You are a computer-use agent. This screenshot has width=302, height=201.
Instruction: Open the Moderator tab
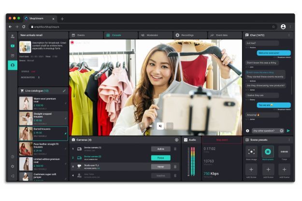(x=156, y=35)
